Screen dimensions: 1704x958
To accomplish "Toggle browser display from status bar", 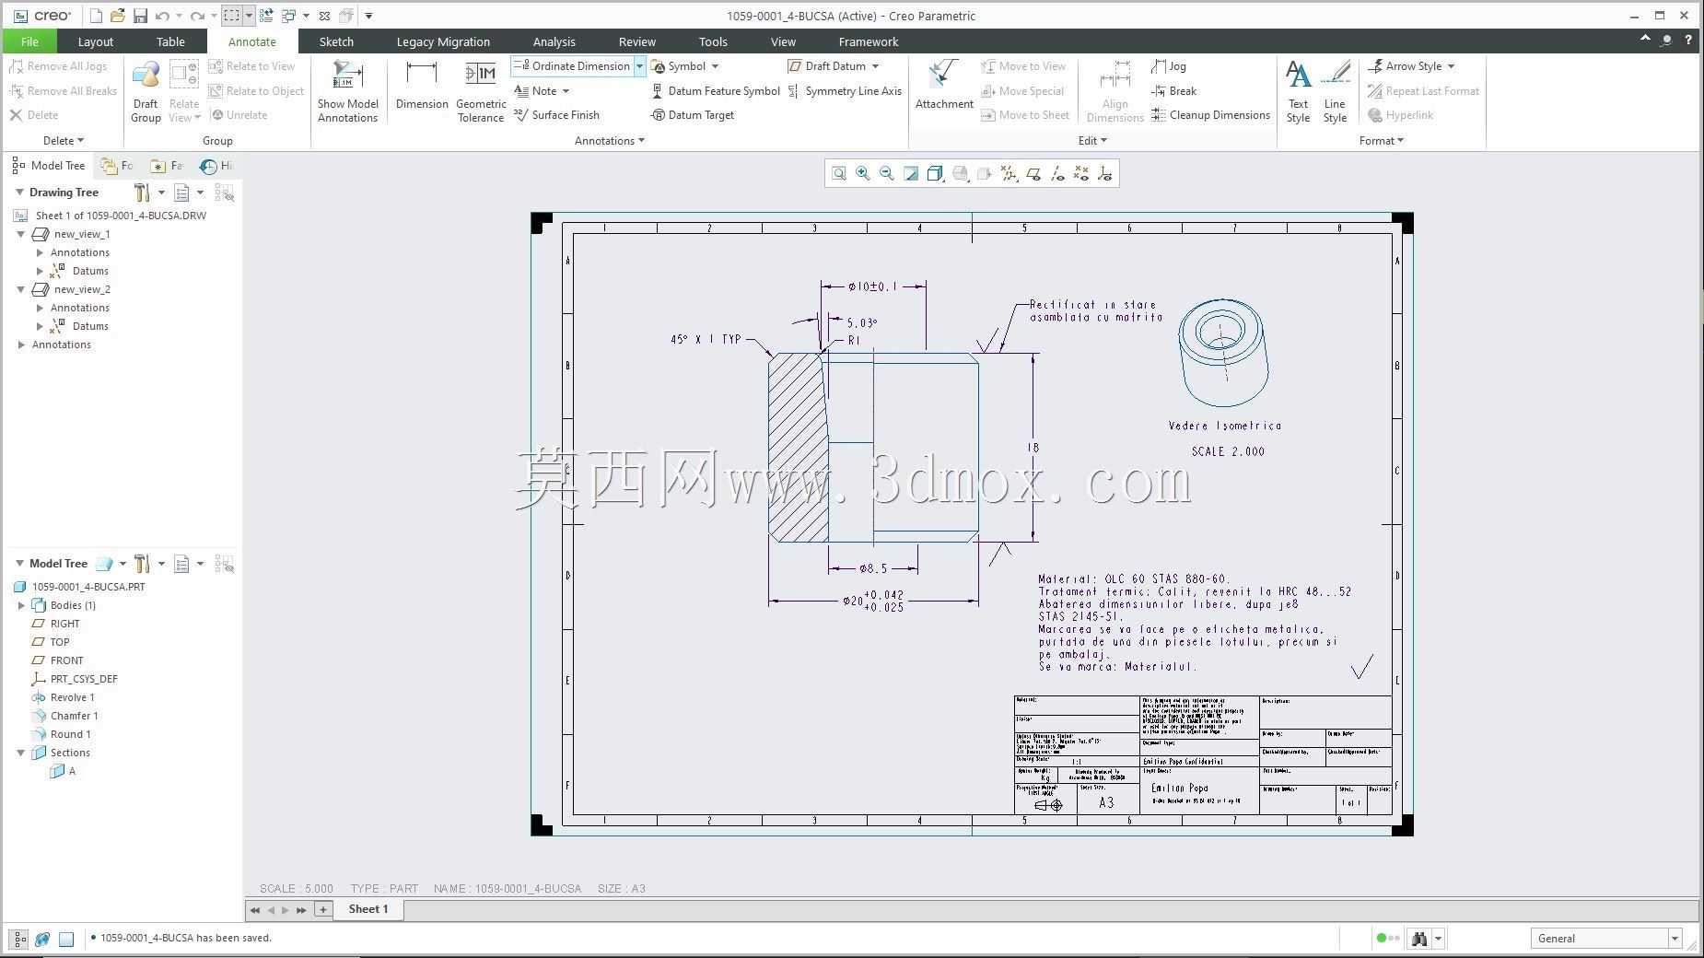I will pos(42,939).
